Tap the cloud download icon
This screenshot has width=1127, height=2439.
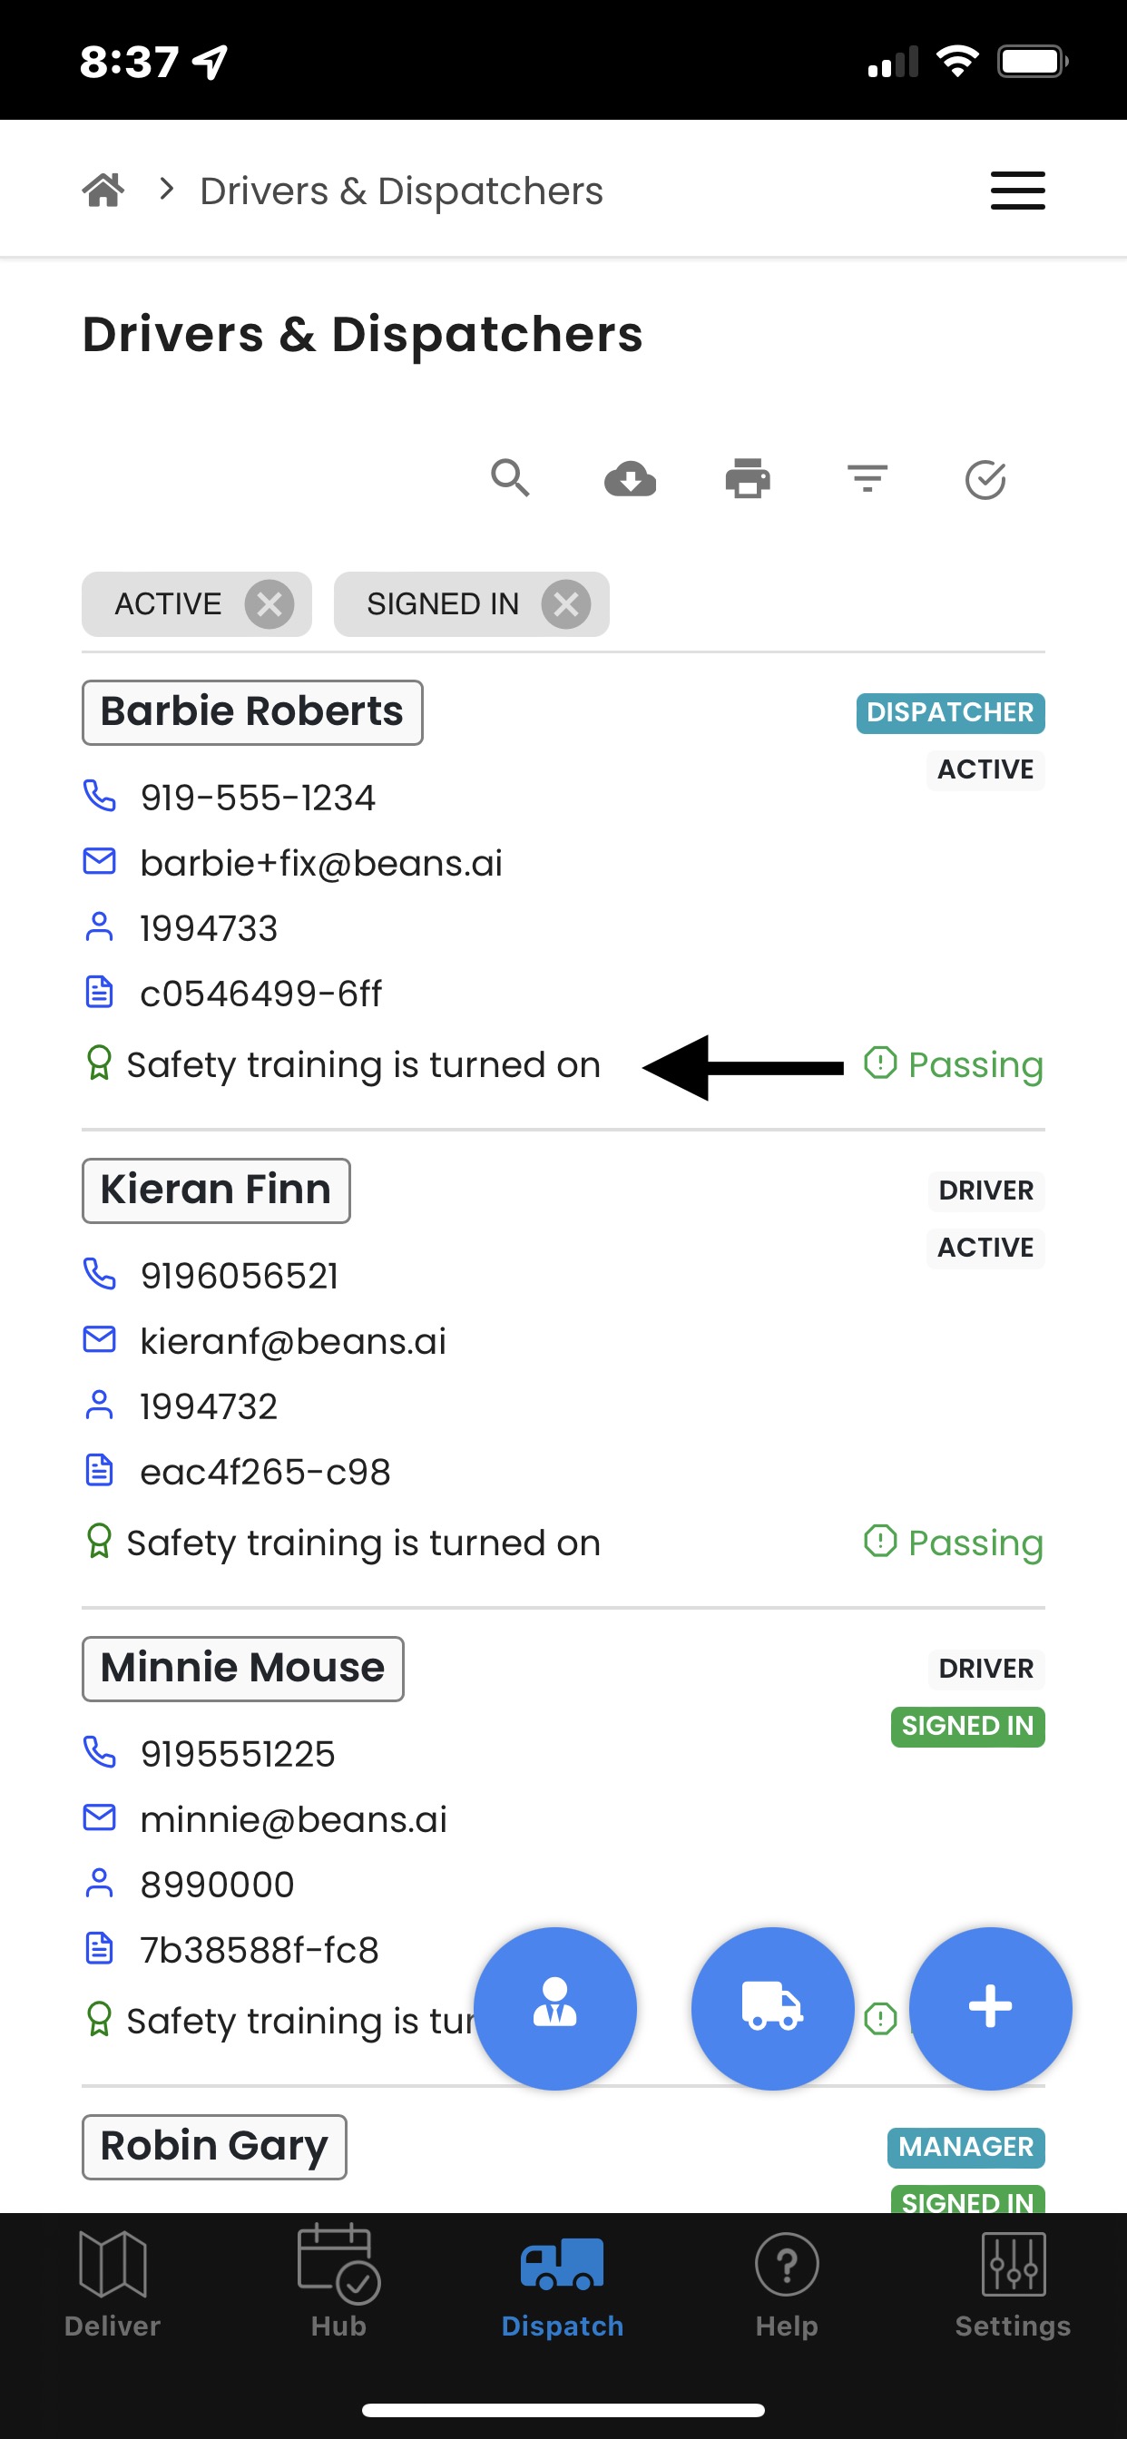tap(630, 479)
